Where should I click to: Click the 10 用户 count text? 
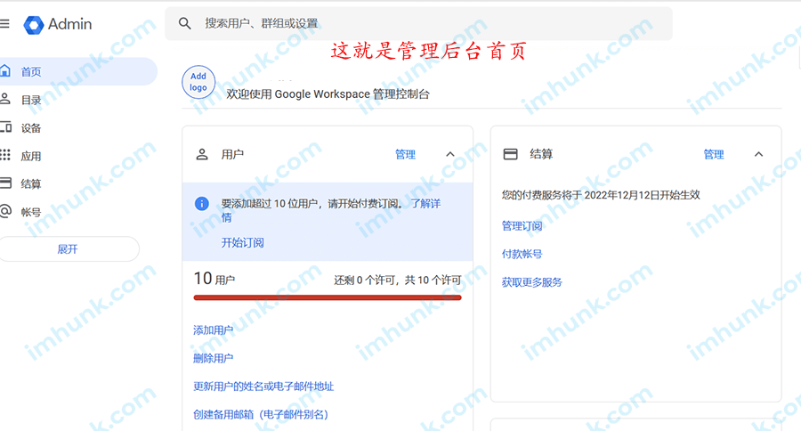[x=214, y=279]
